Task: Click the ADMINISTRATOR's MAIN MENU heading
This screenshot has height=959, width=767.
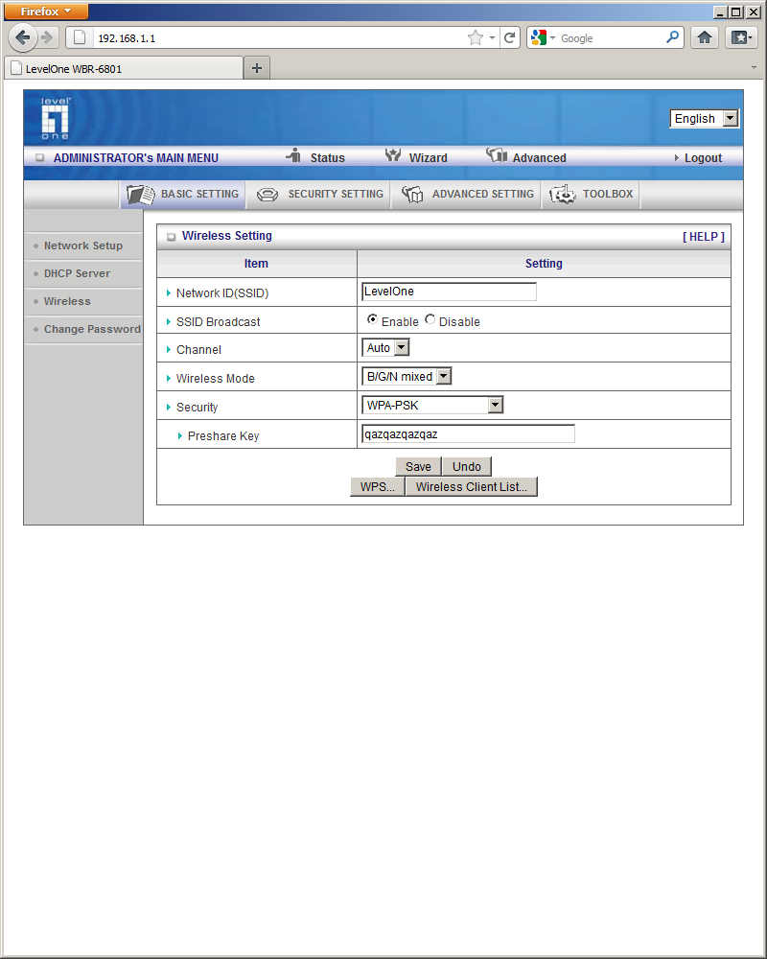Action: [136, 158]
